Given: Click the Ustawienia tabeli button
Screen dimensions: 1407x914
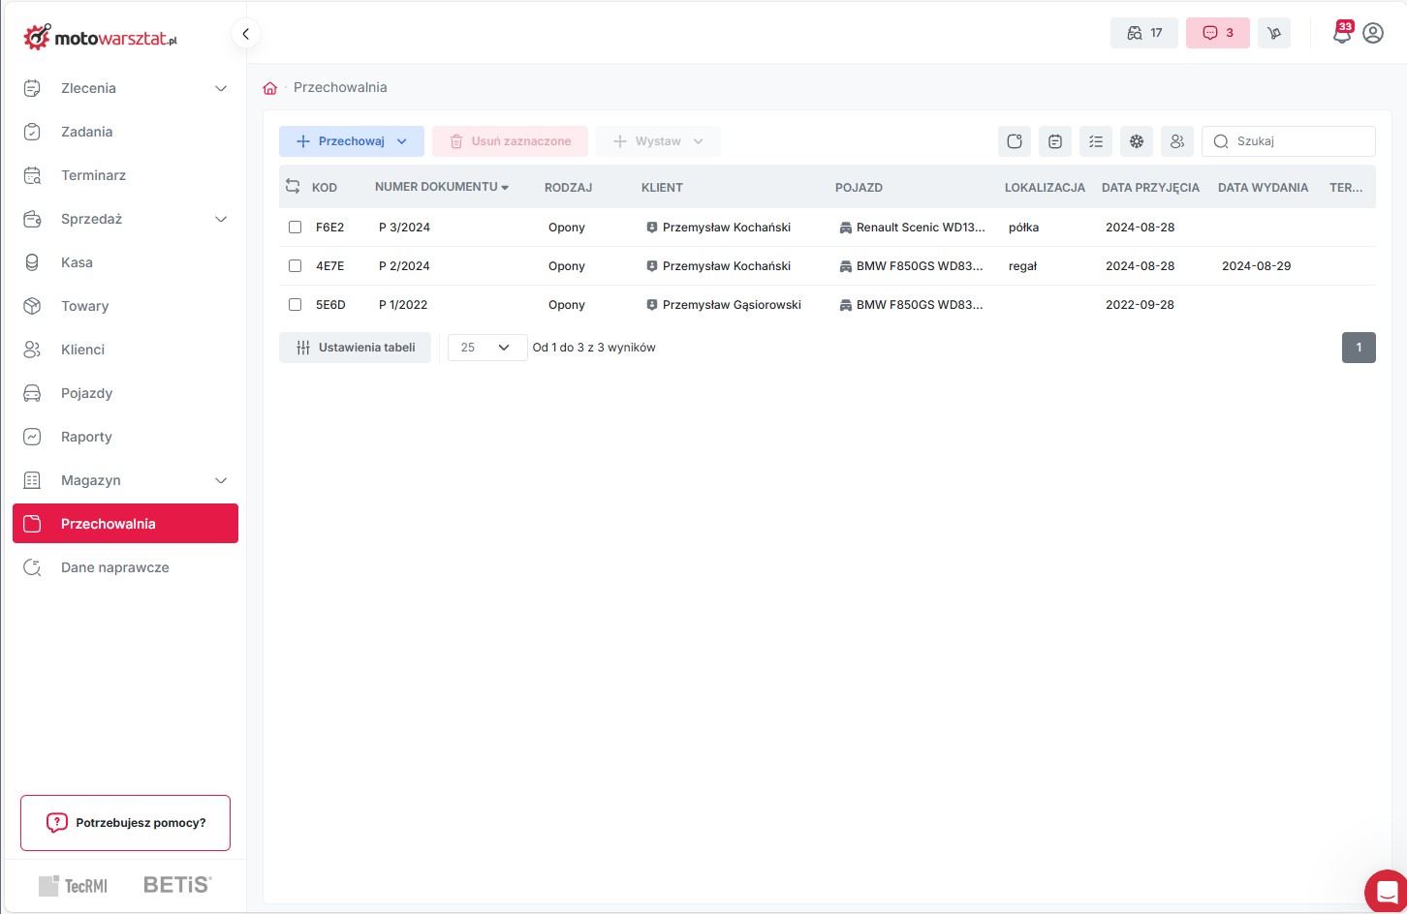Looking at the screenshot, I should click(355, 348).
